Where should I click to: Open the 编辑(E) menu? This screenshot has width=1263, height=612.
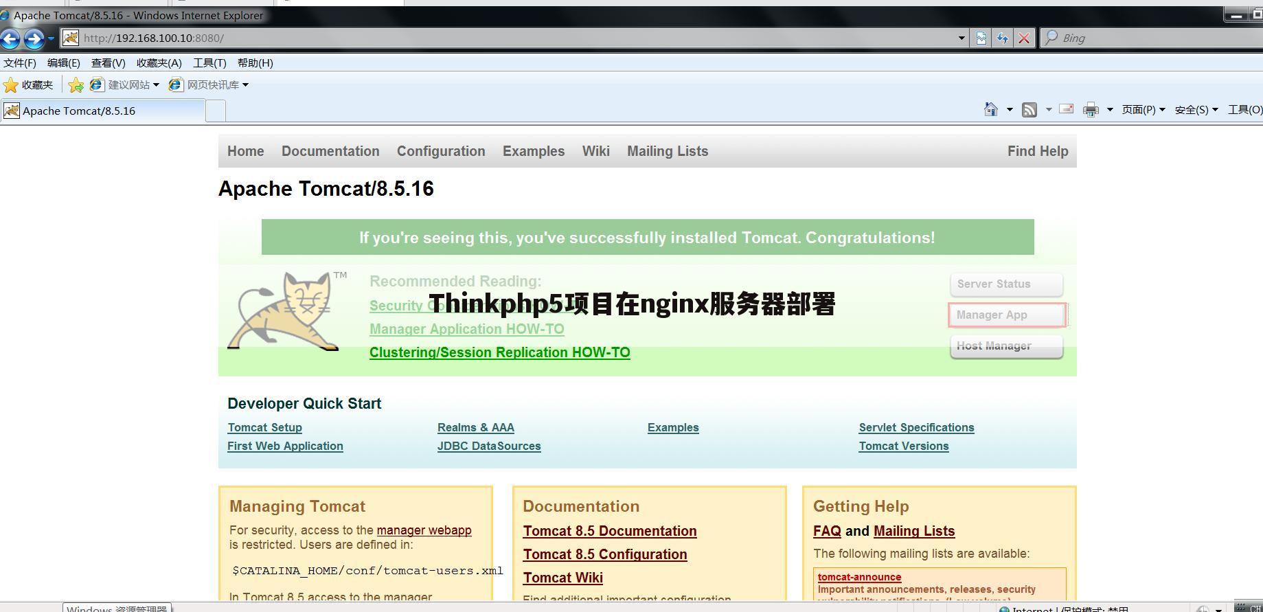tap(63, 63)
